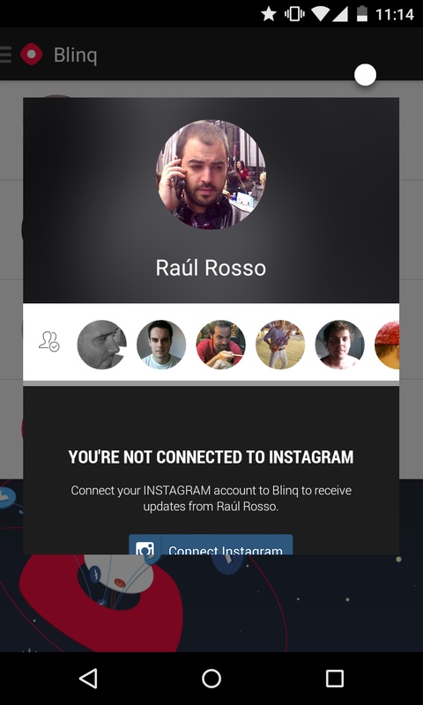Tap the vibrate mode status icon
This screenshot has width=423, height=705.
click(294, 14)
